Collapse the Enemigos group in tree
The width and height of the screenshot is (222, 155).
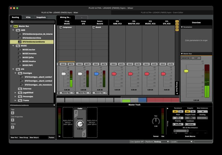[x=16, y=73]
